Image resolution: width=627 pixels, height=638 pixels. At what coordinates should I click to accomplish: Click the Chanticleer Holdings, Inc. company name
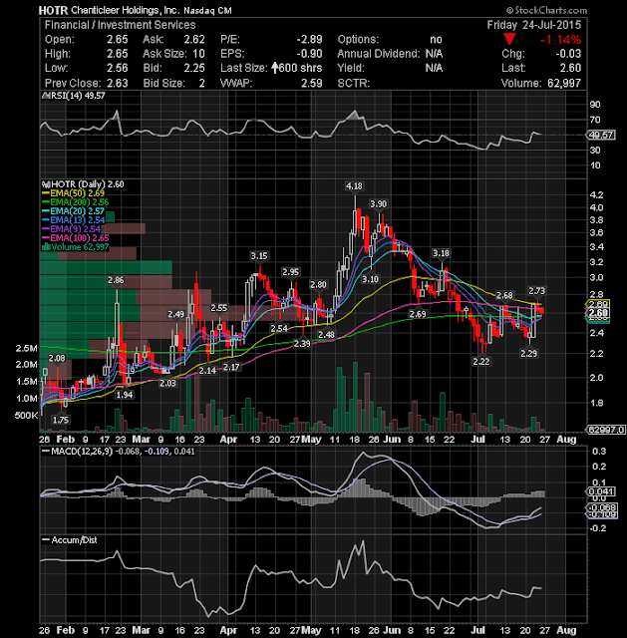(125, 10)
